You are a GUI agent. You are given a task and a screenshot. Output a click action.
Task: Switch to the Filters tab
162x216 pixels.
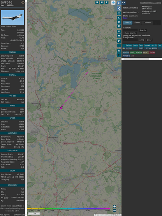click(137, 23)
